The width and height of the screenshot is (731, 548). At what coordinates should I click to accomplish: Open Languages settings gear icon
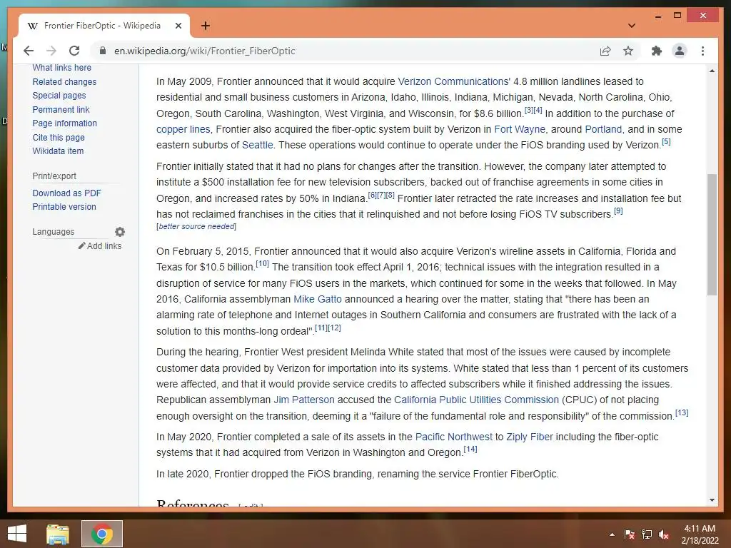[x=120, y=232]
